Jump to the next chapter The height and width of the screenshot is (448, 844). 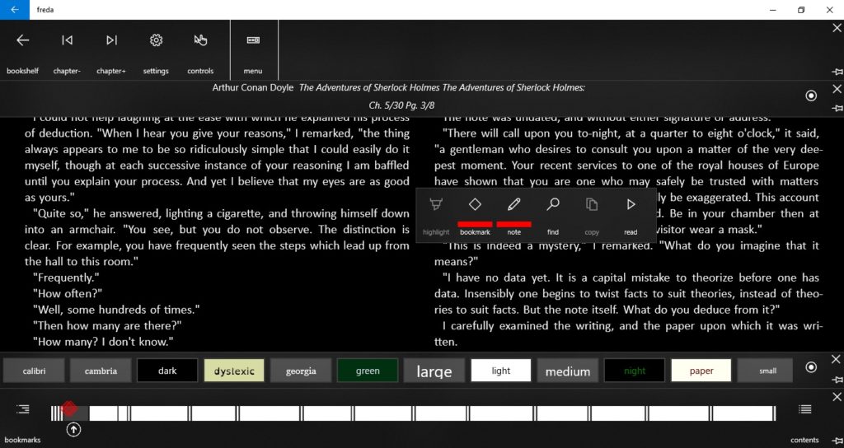click(x=111, y=40)
